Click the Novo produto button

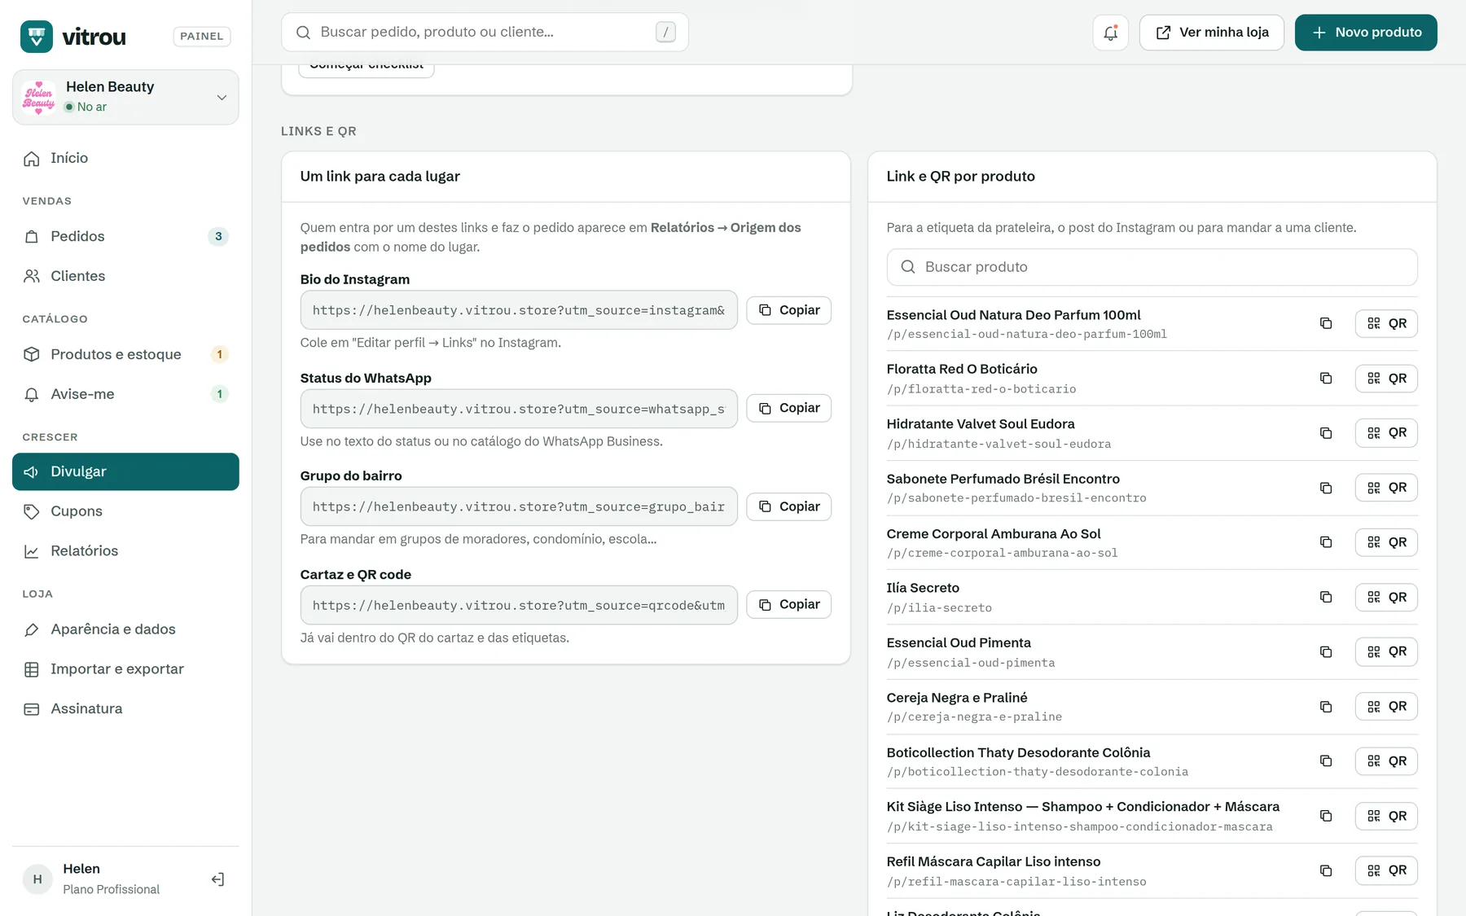click(x=1366, y=33)
